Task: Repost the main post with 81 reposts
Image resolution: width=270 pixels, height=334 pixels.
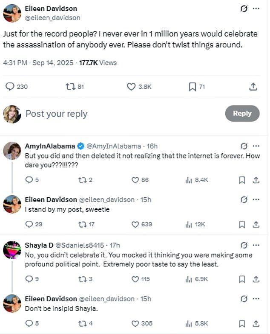Action: [x=70, y=87]
